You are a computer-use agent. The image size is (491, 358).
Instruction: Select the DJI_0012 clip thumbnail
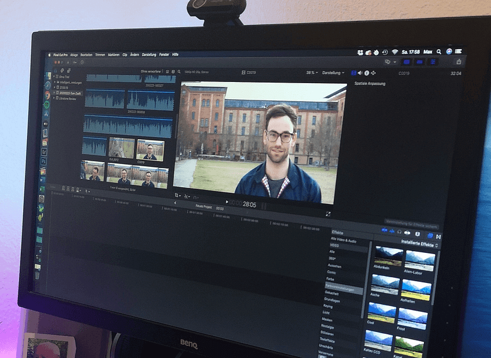click(x=121, y=148)
